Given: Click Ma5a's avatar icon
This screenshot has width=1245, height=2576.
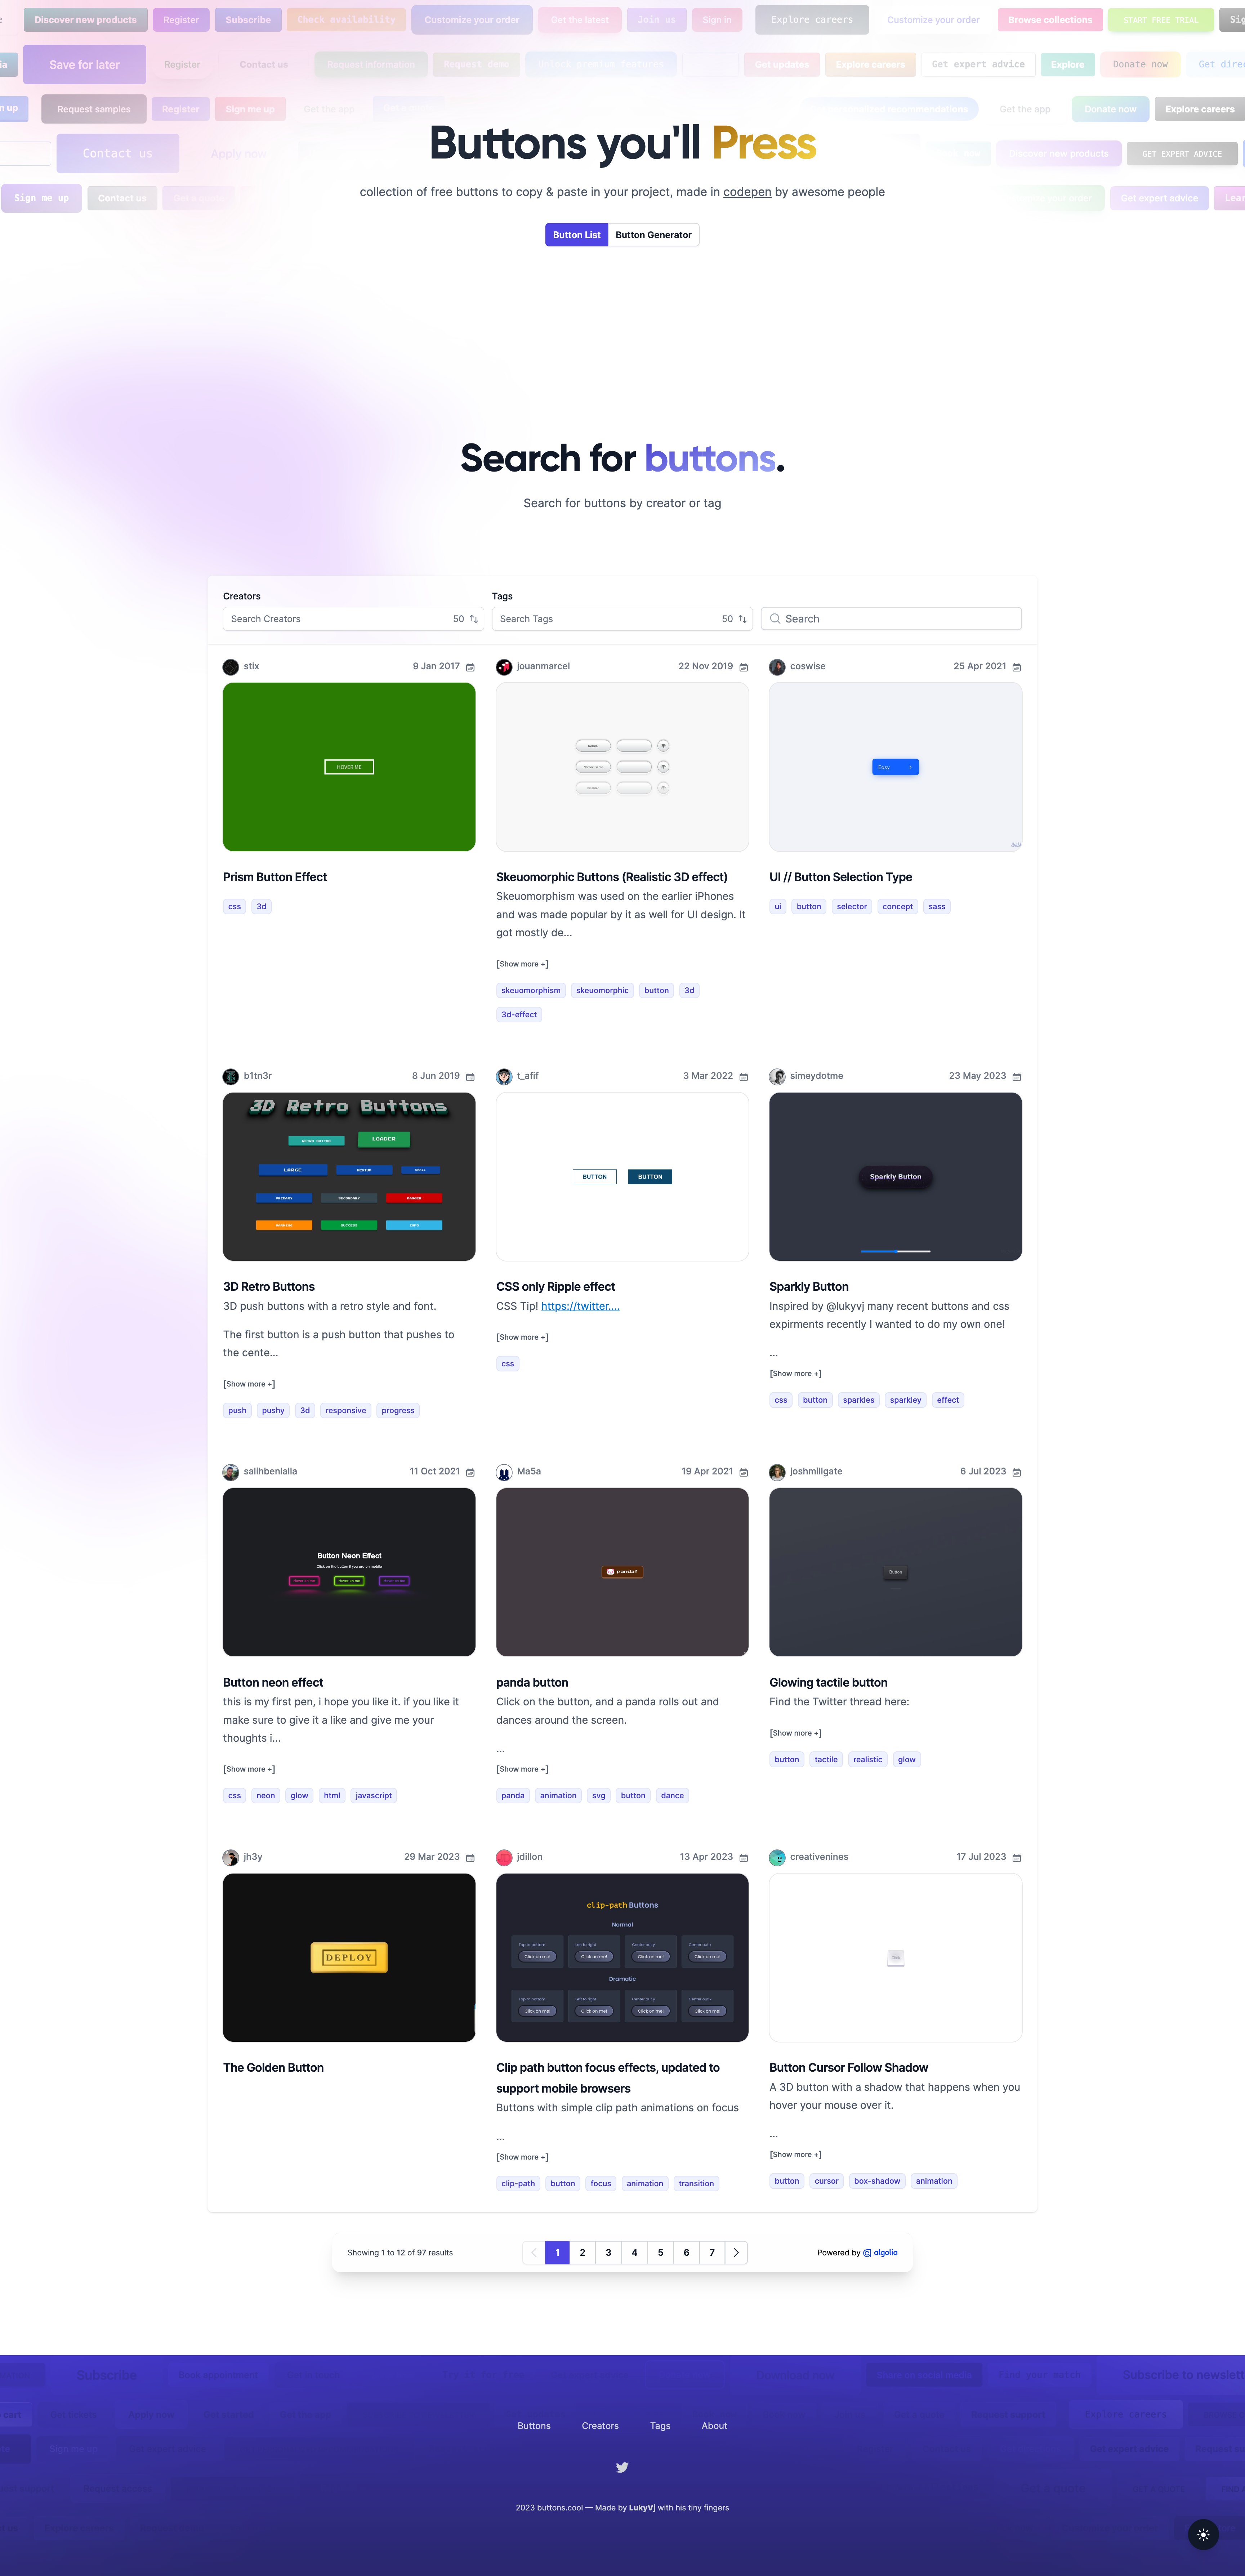Looking at the screenshot, I should pyautogui.click(x=504, y=1472).
